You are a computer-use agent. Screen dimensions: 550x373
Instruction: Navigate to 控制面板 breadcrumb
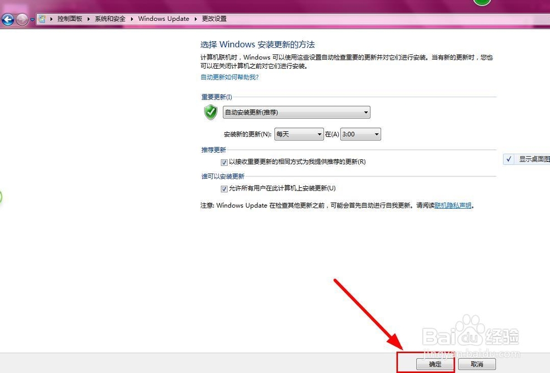pos(69,19)
